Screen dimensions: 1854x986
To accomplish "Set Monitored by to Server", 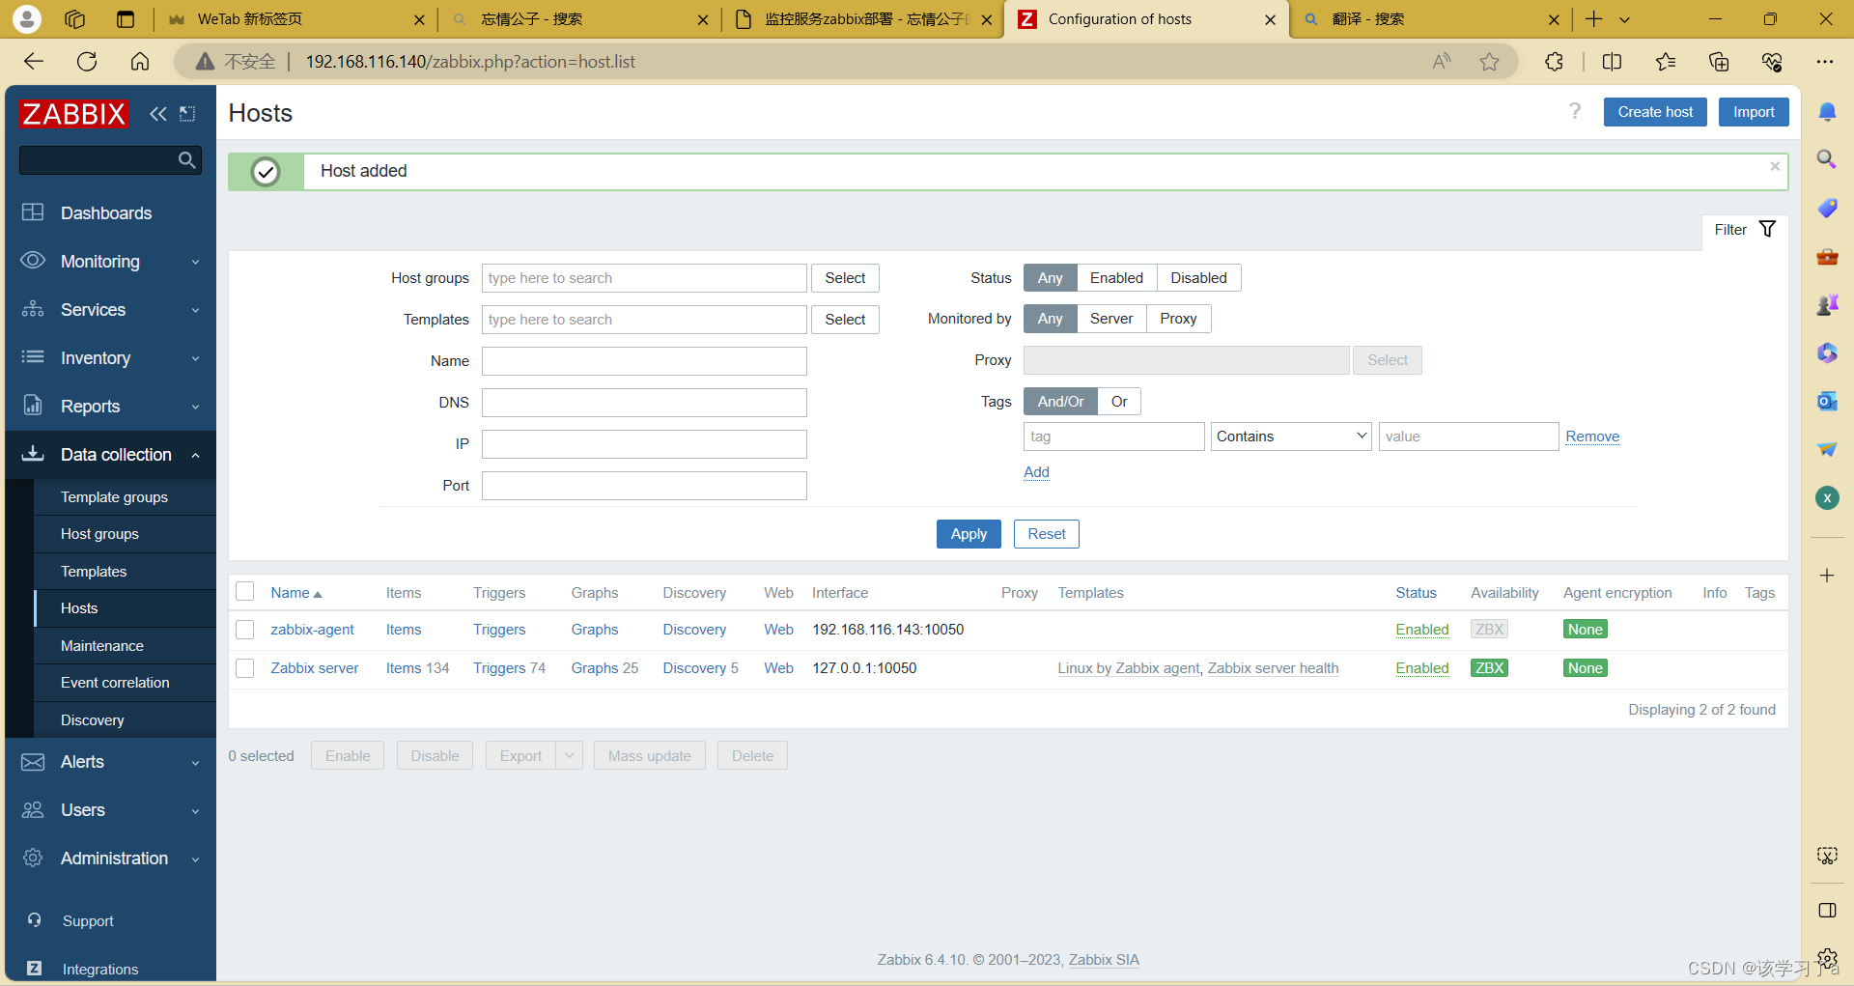I will [1111, 319].
